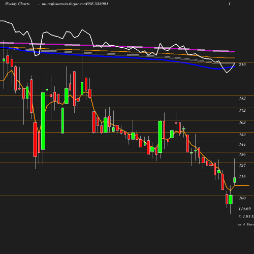
Task: Click the 'Weekly Charts' title text
Action: click(x=17, y=4)
